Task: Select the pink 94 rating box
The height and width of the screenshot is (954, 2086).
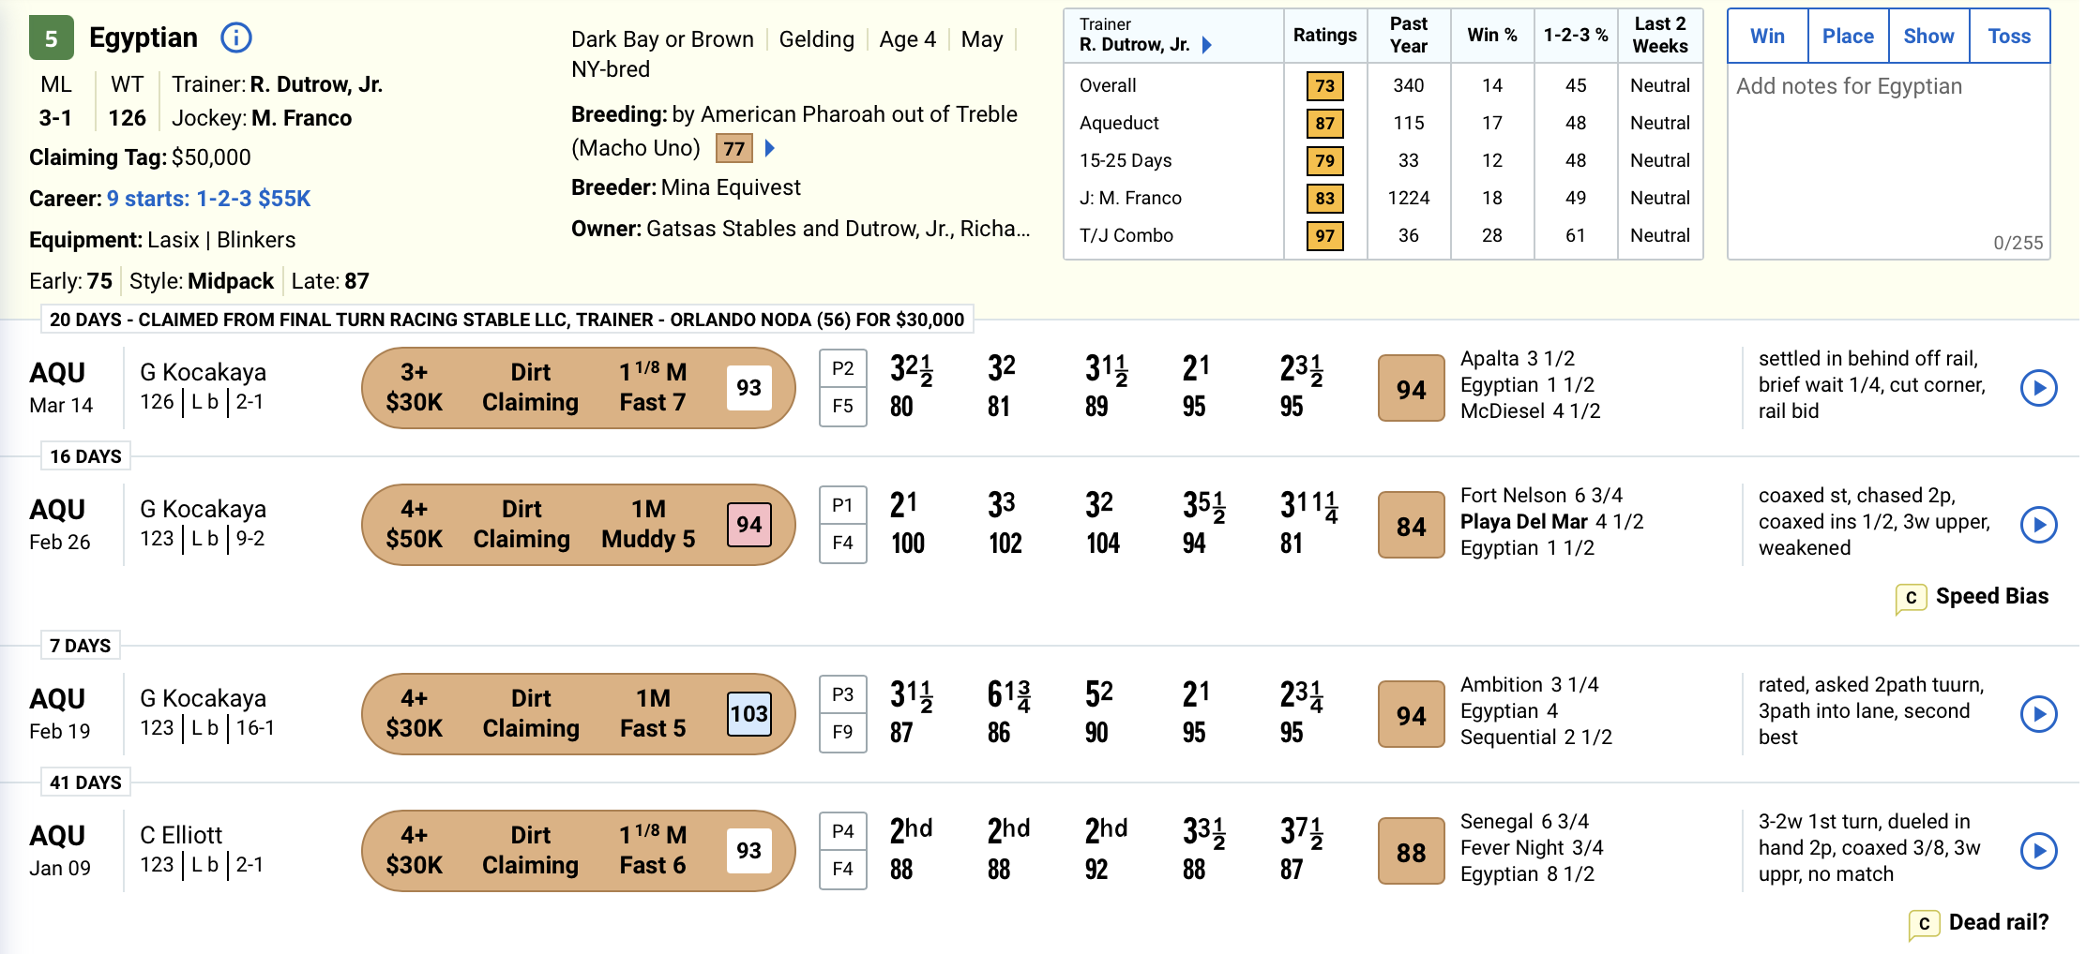Action: tap(748, 525)
